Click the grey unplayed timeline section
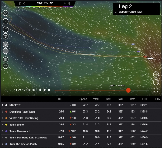Image resolution: width=162 pixels, height=148 pixels. coord(140,90)
